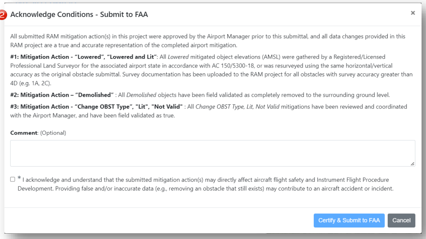Viewport: 426px width, 239px height.
Task: Click inside the optional Comment text box
Action: 213,153
